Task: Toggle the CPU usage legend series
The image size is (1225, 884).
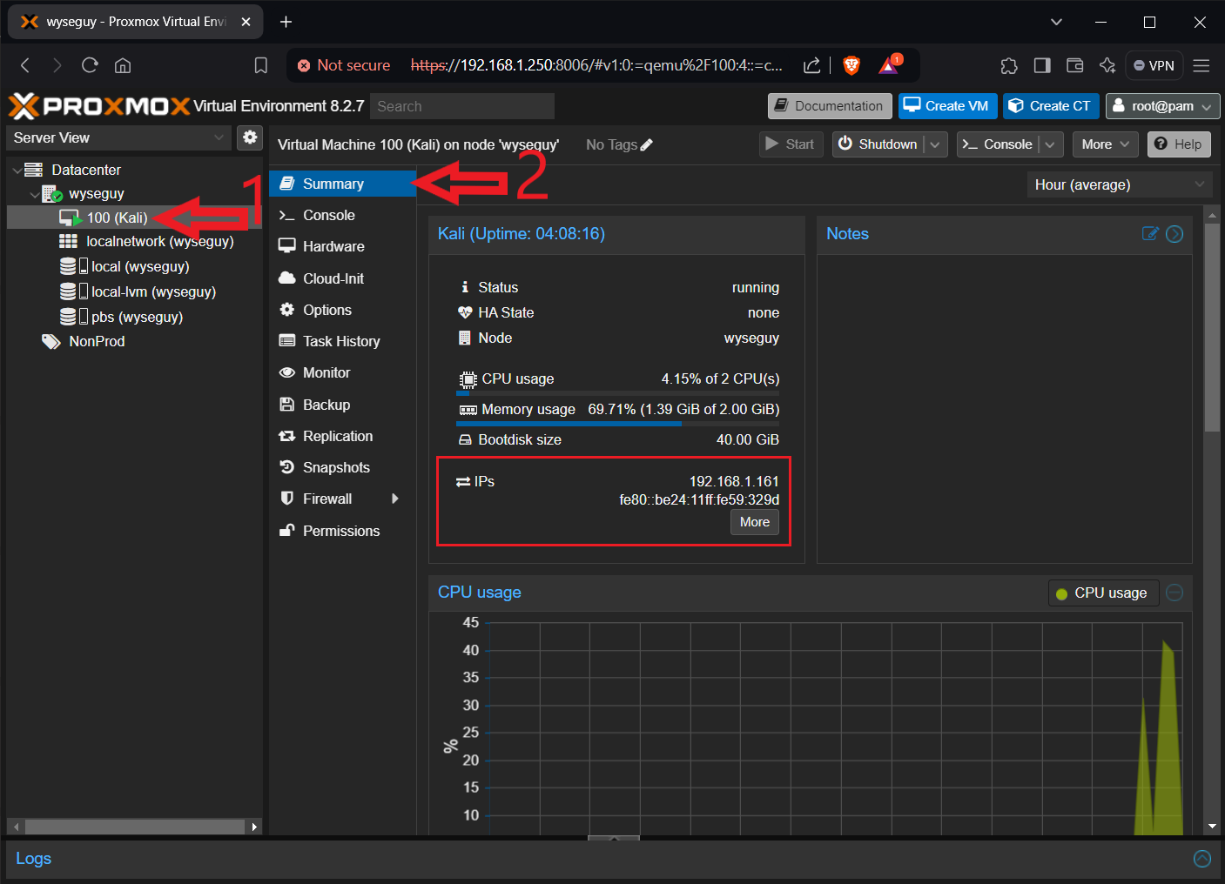Action: pyautogui.click(x=1103, y=593)
